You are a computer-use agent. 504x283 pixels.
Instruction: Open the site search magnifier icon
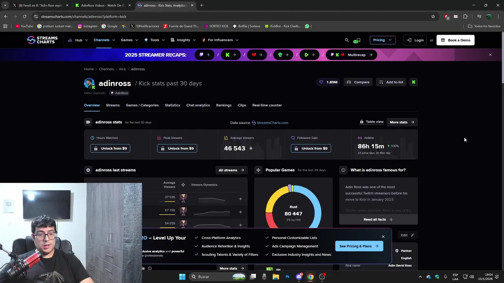[x=347, y=40]
